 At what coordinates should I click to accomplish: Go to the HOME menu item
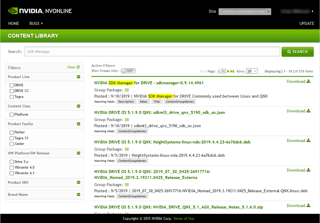pos(14,23)
